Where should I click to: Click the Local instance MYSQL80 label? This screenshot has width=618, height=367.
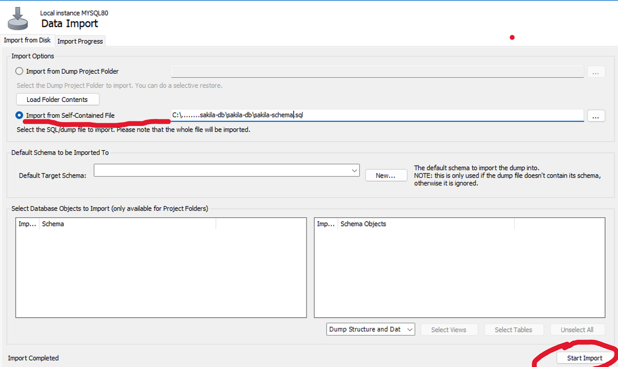(74, 13)
